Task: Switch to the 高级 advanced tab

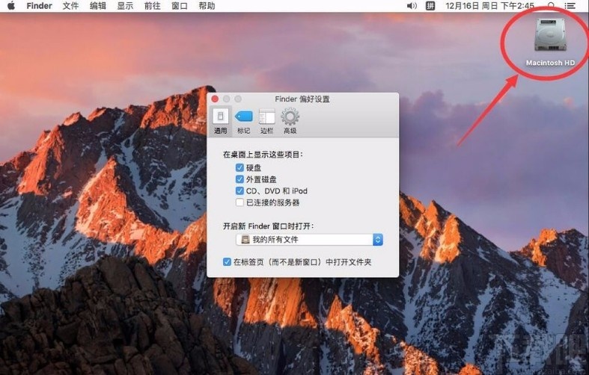Action: pyautogui.click(x=290, y=121)
